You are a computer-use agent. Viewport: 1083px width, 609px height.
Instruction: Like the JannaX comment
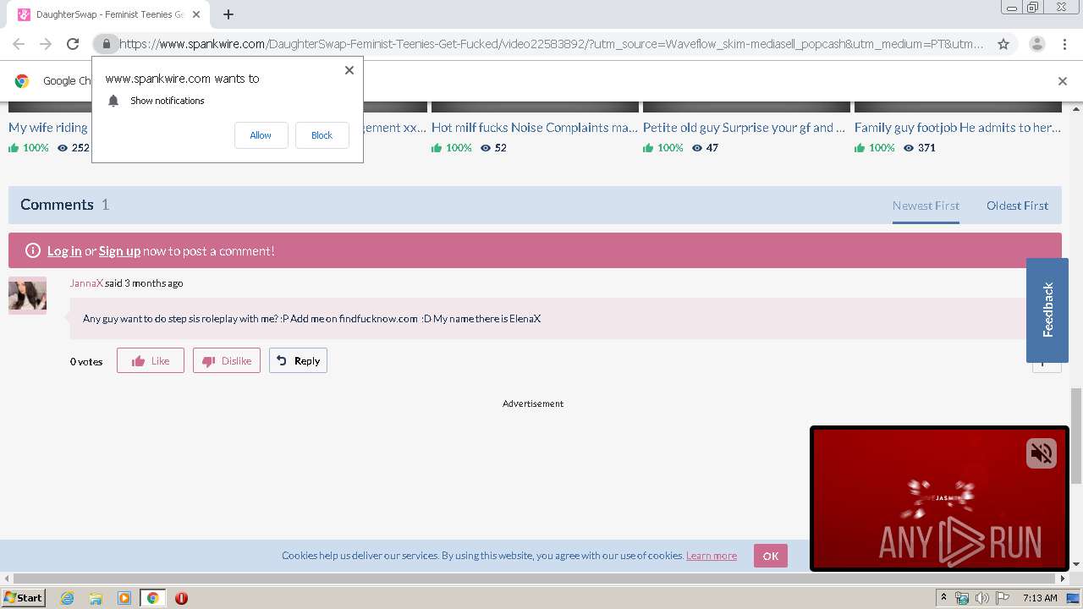151,361
